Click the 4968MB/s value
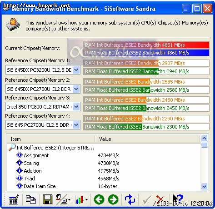215x209 pixels. pos(109,179)
